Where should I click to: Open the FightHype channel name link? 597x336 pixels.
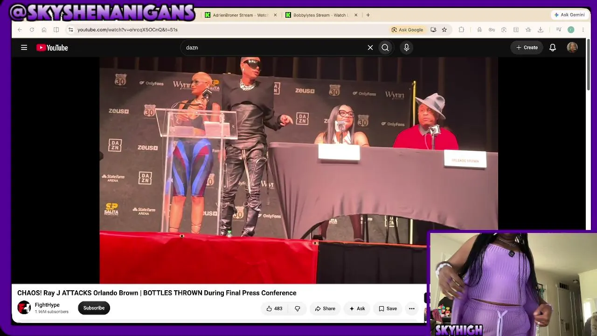pos(47,305)
